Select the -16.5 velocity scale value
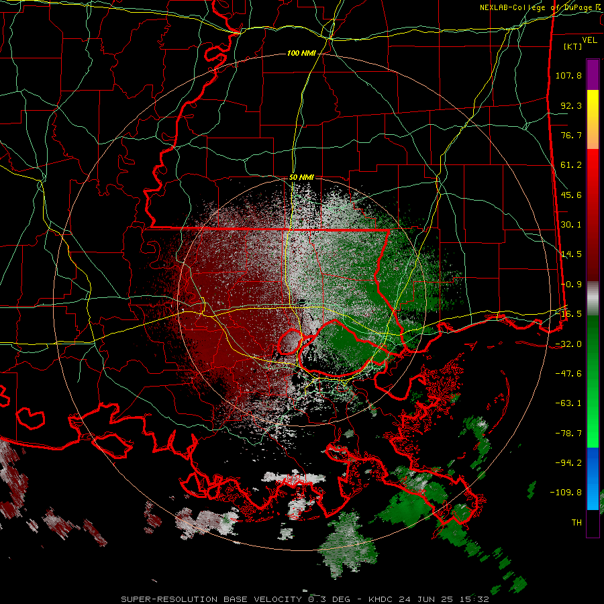Image resolution: width=604 pixels, height=604 pixels. [x=568, y=314]
